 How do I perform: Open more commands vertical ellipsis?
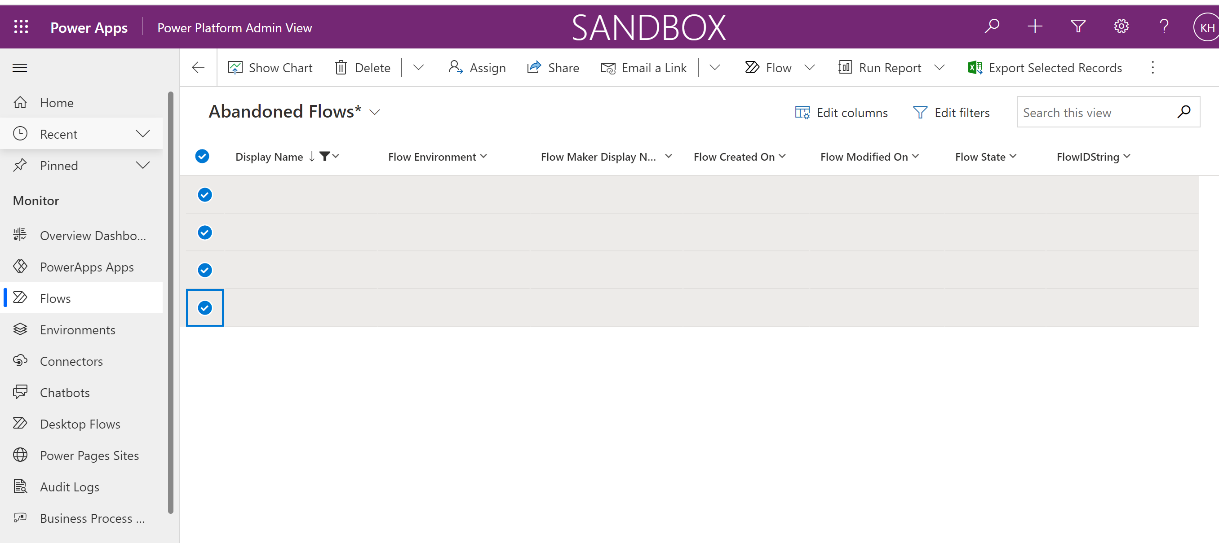click(1153, 68)
